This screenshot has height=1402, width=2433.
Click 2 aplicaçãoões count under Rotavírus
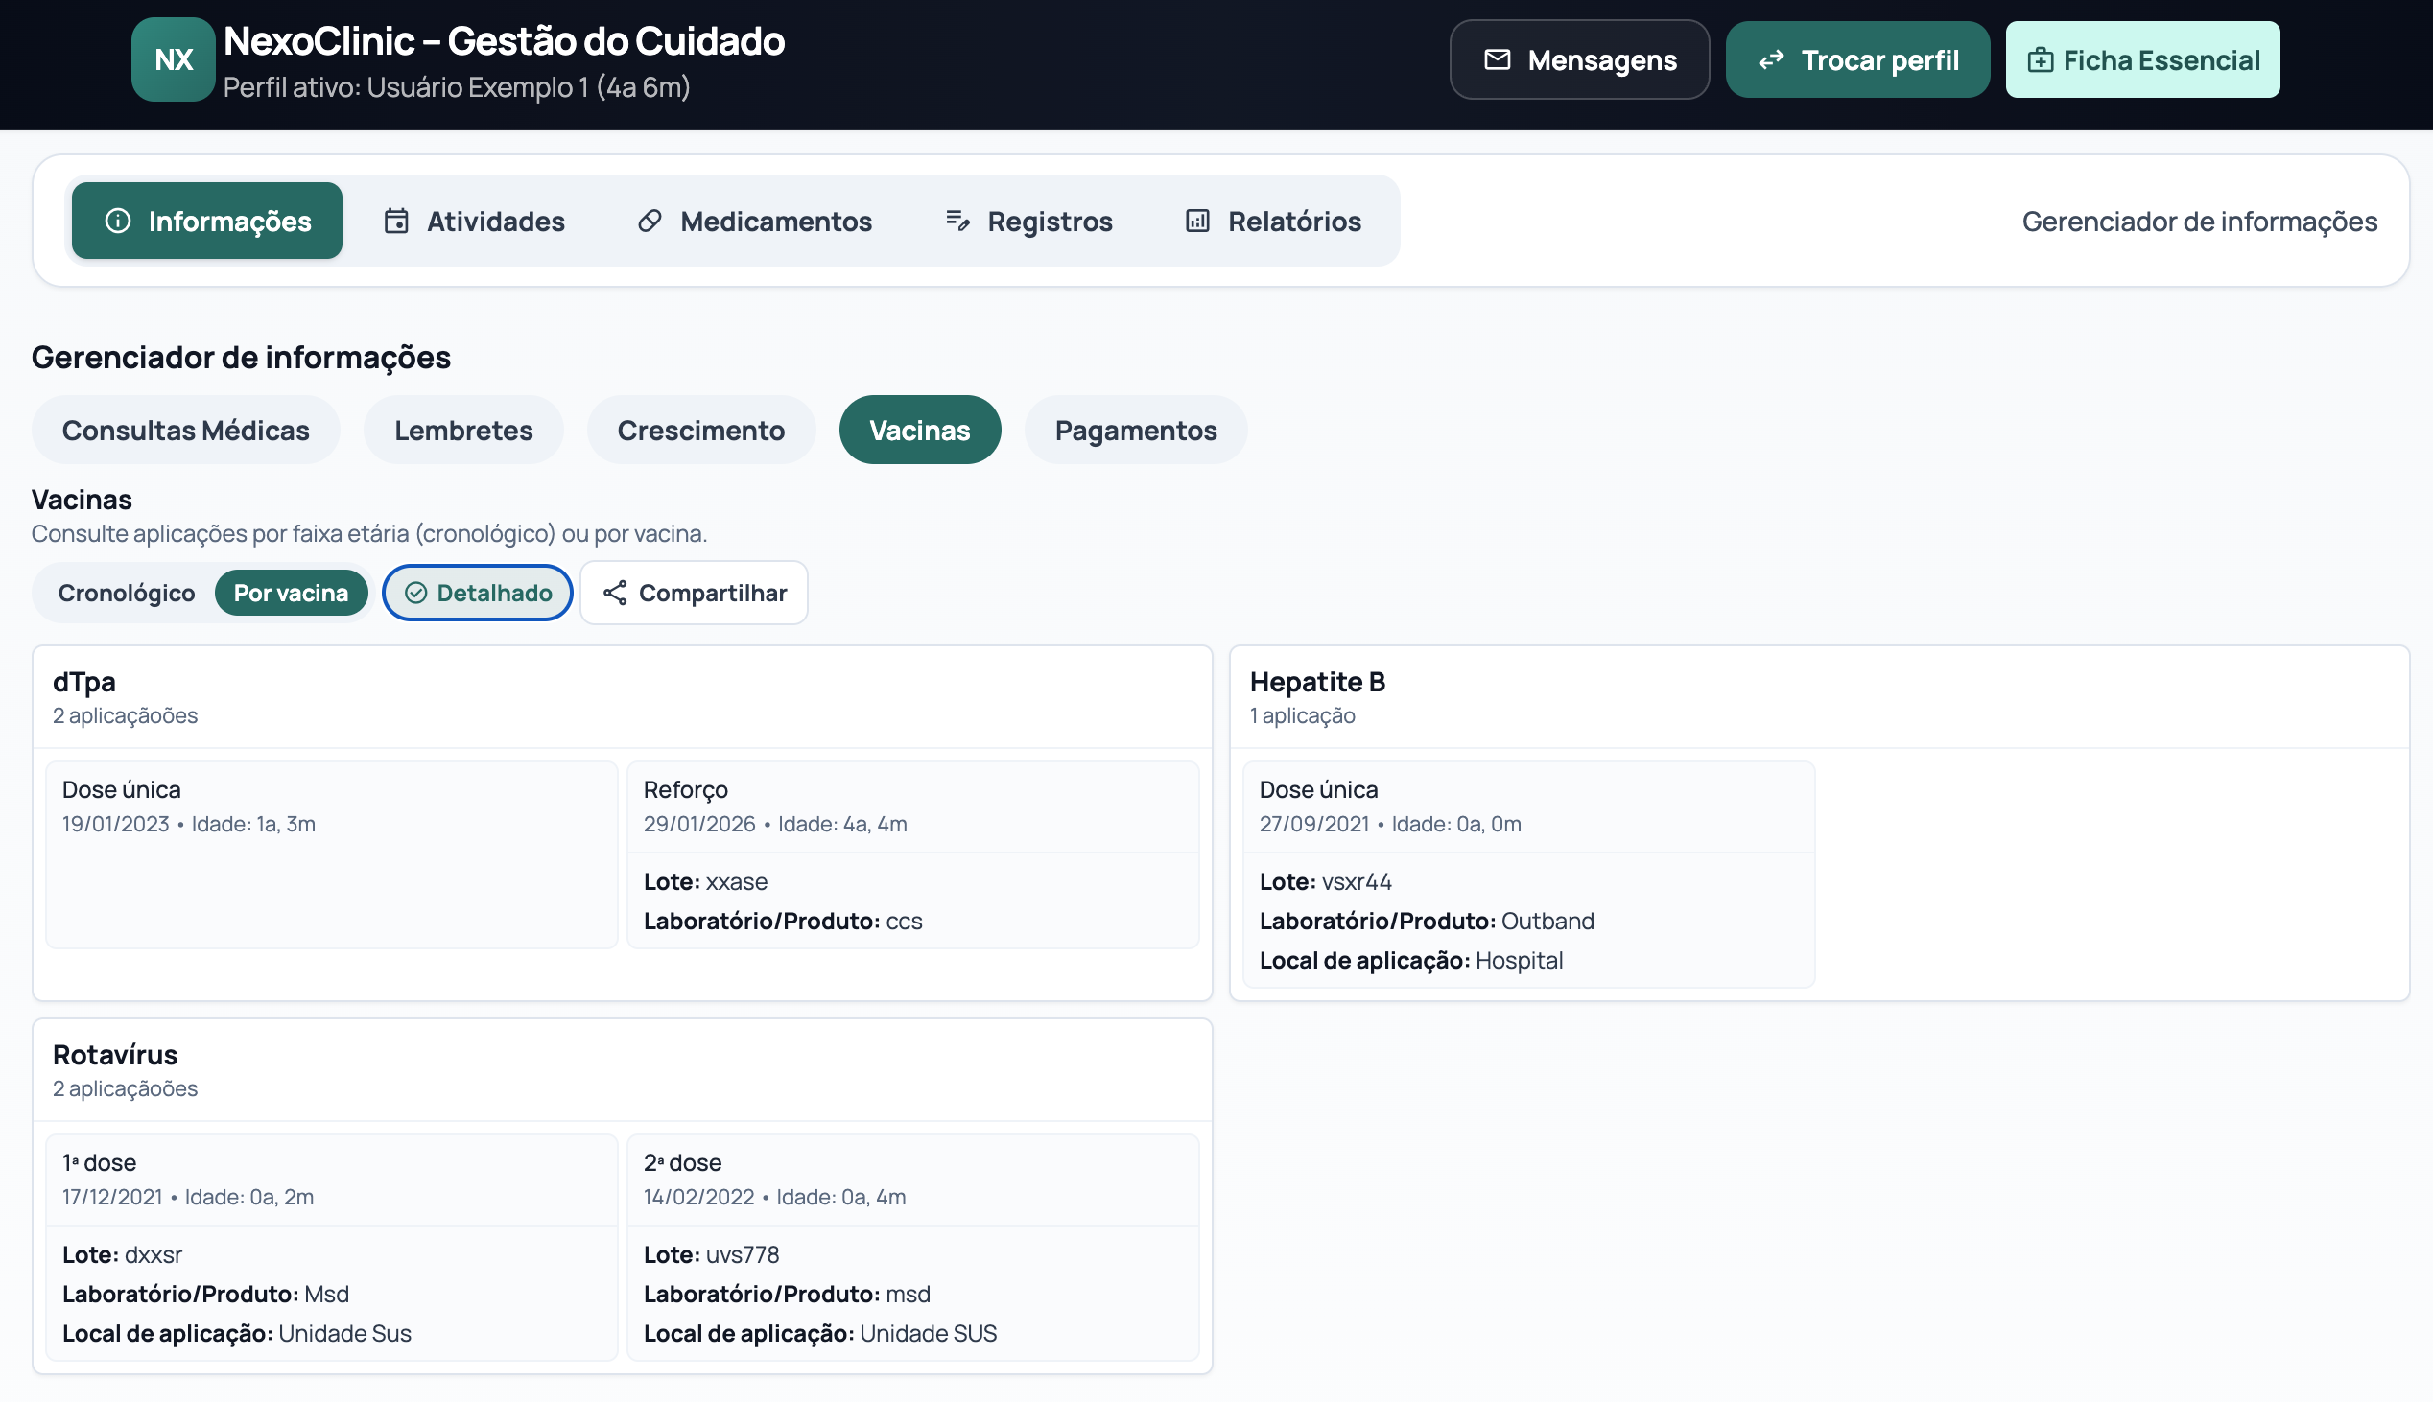(x=126, y=1089)
